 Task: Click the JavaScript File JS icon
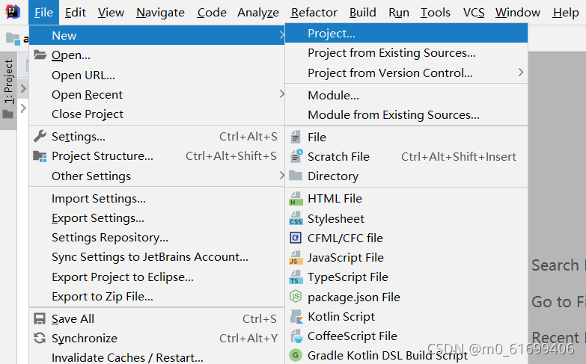tap(296, 258)
